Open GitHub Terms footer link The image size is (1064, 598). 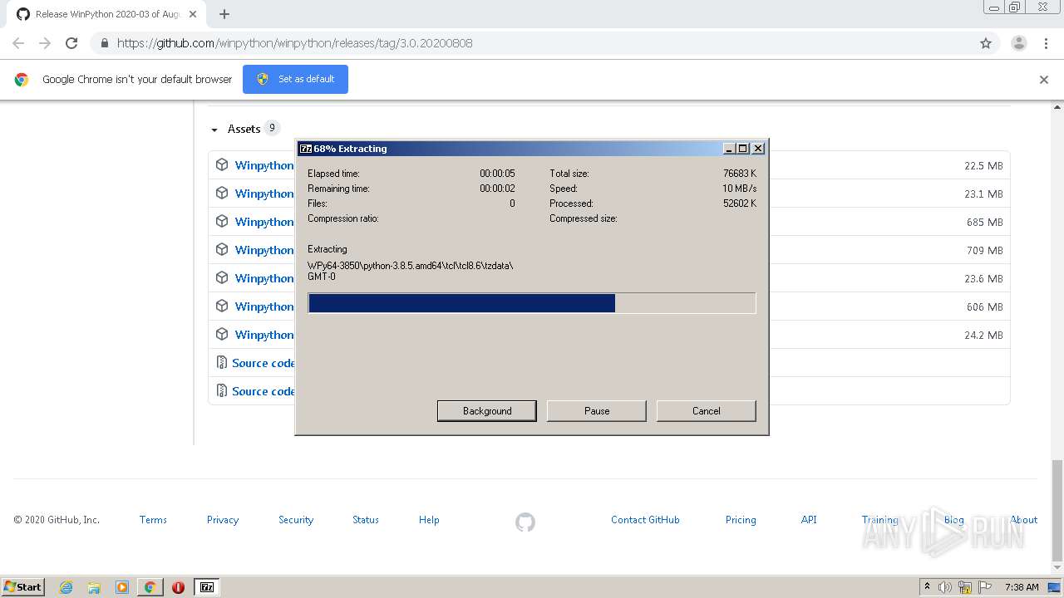pos(153,520)
